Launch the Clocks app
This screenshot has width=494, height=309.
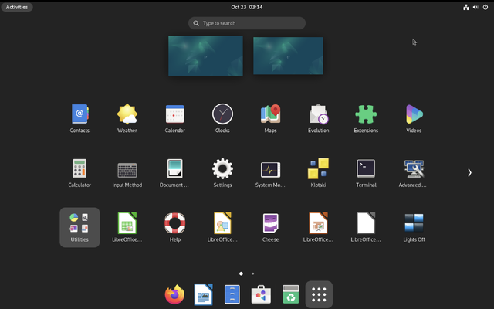[222, 118]
